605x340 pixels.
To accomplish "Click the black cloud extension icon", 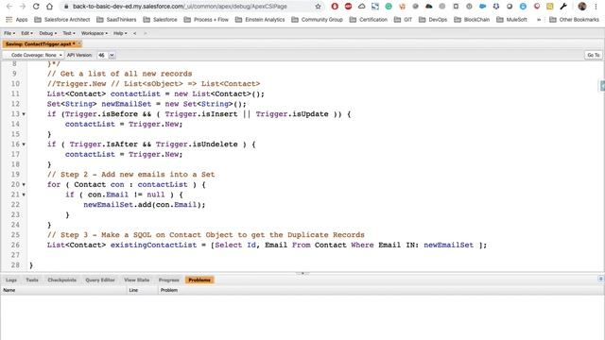I will [x=428, y=7].
